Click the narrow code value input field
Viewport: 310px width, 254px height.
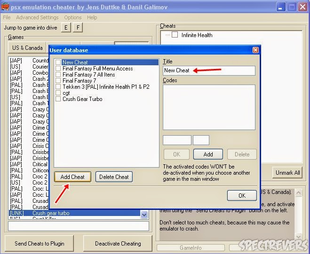[201, 140]
